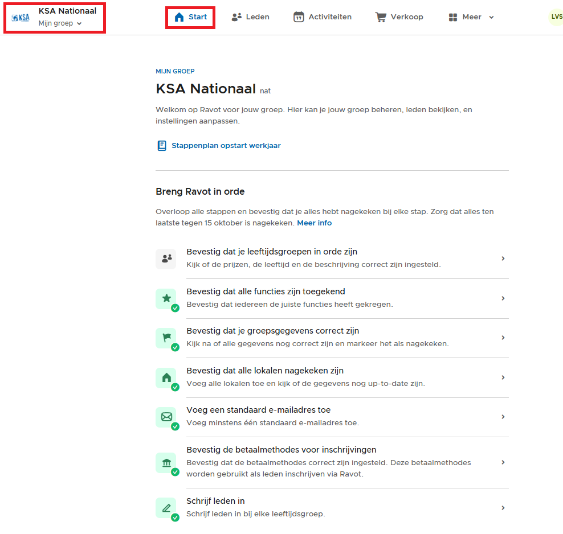Click the Schrijf leden in pencil icon

coord(166,508)
